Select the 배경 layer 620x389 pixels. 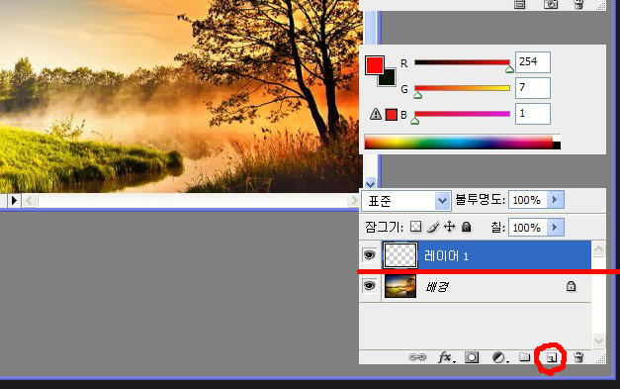coord(476,286)
